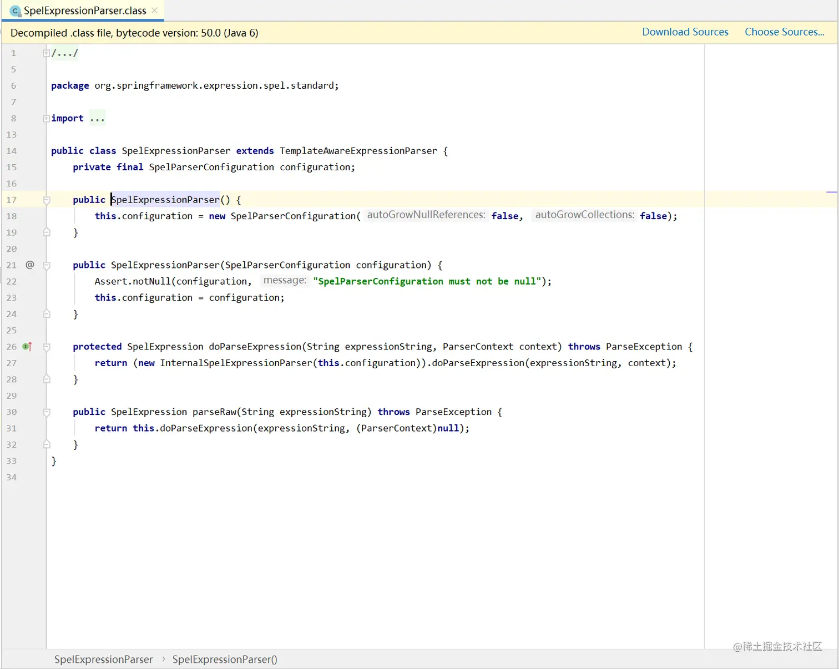The width and height of the screenshot is (839, 669).
Task: Click the class file icon on the tab
Action: coord(16,11)
